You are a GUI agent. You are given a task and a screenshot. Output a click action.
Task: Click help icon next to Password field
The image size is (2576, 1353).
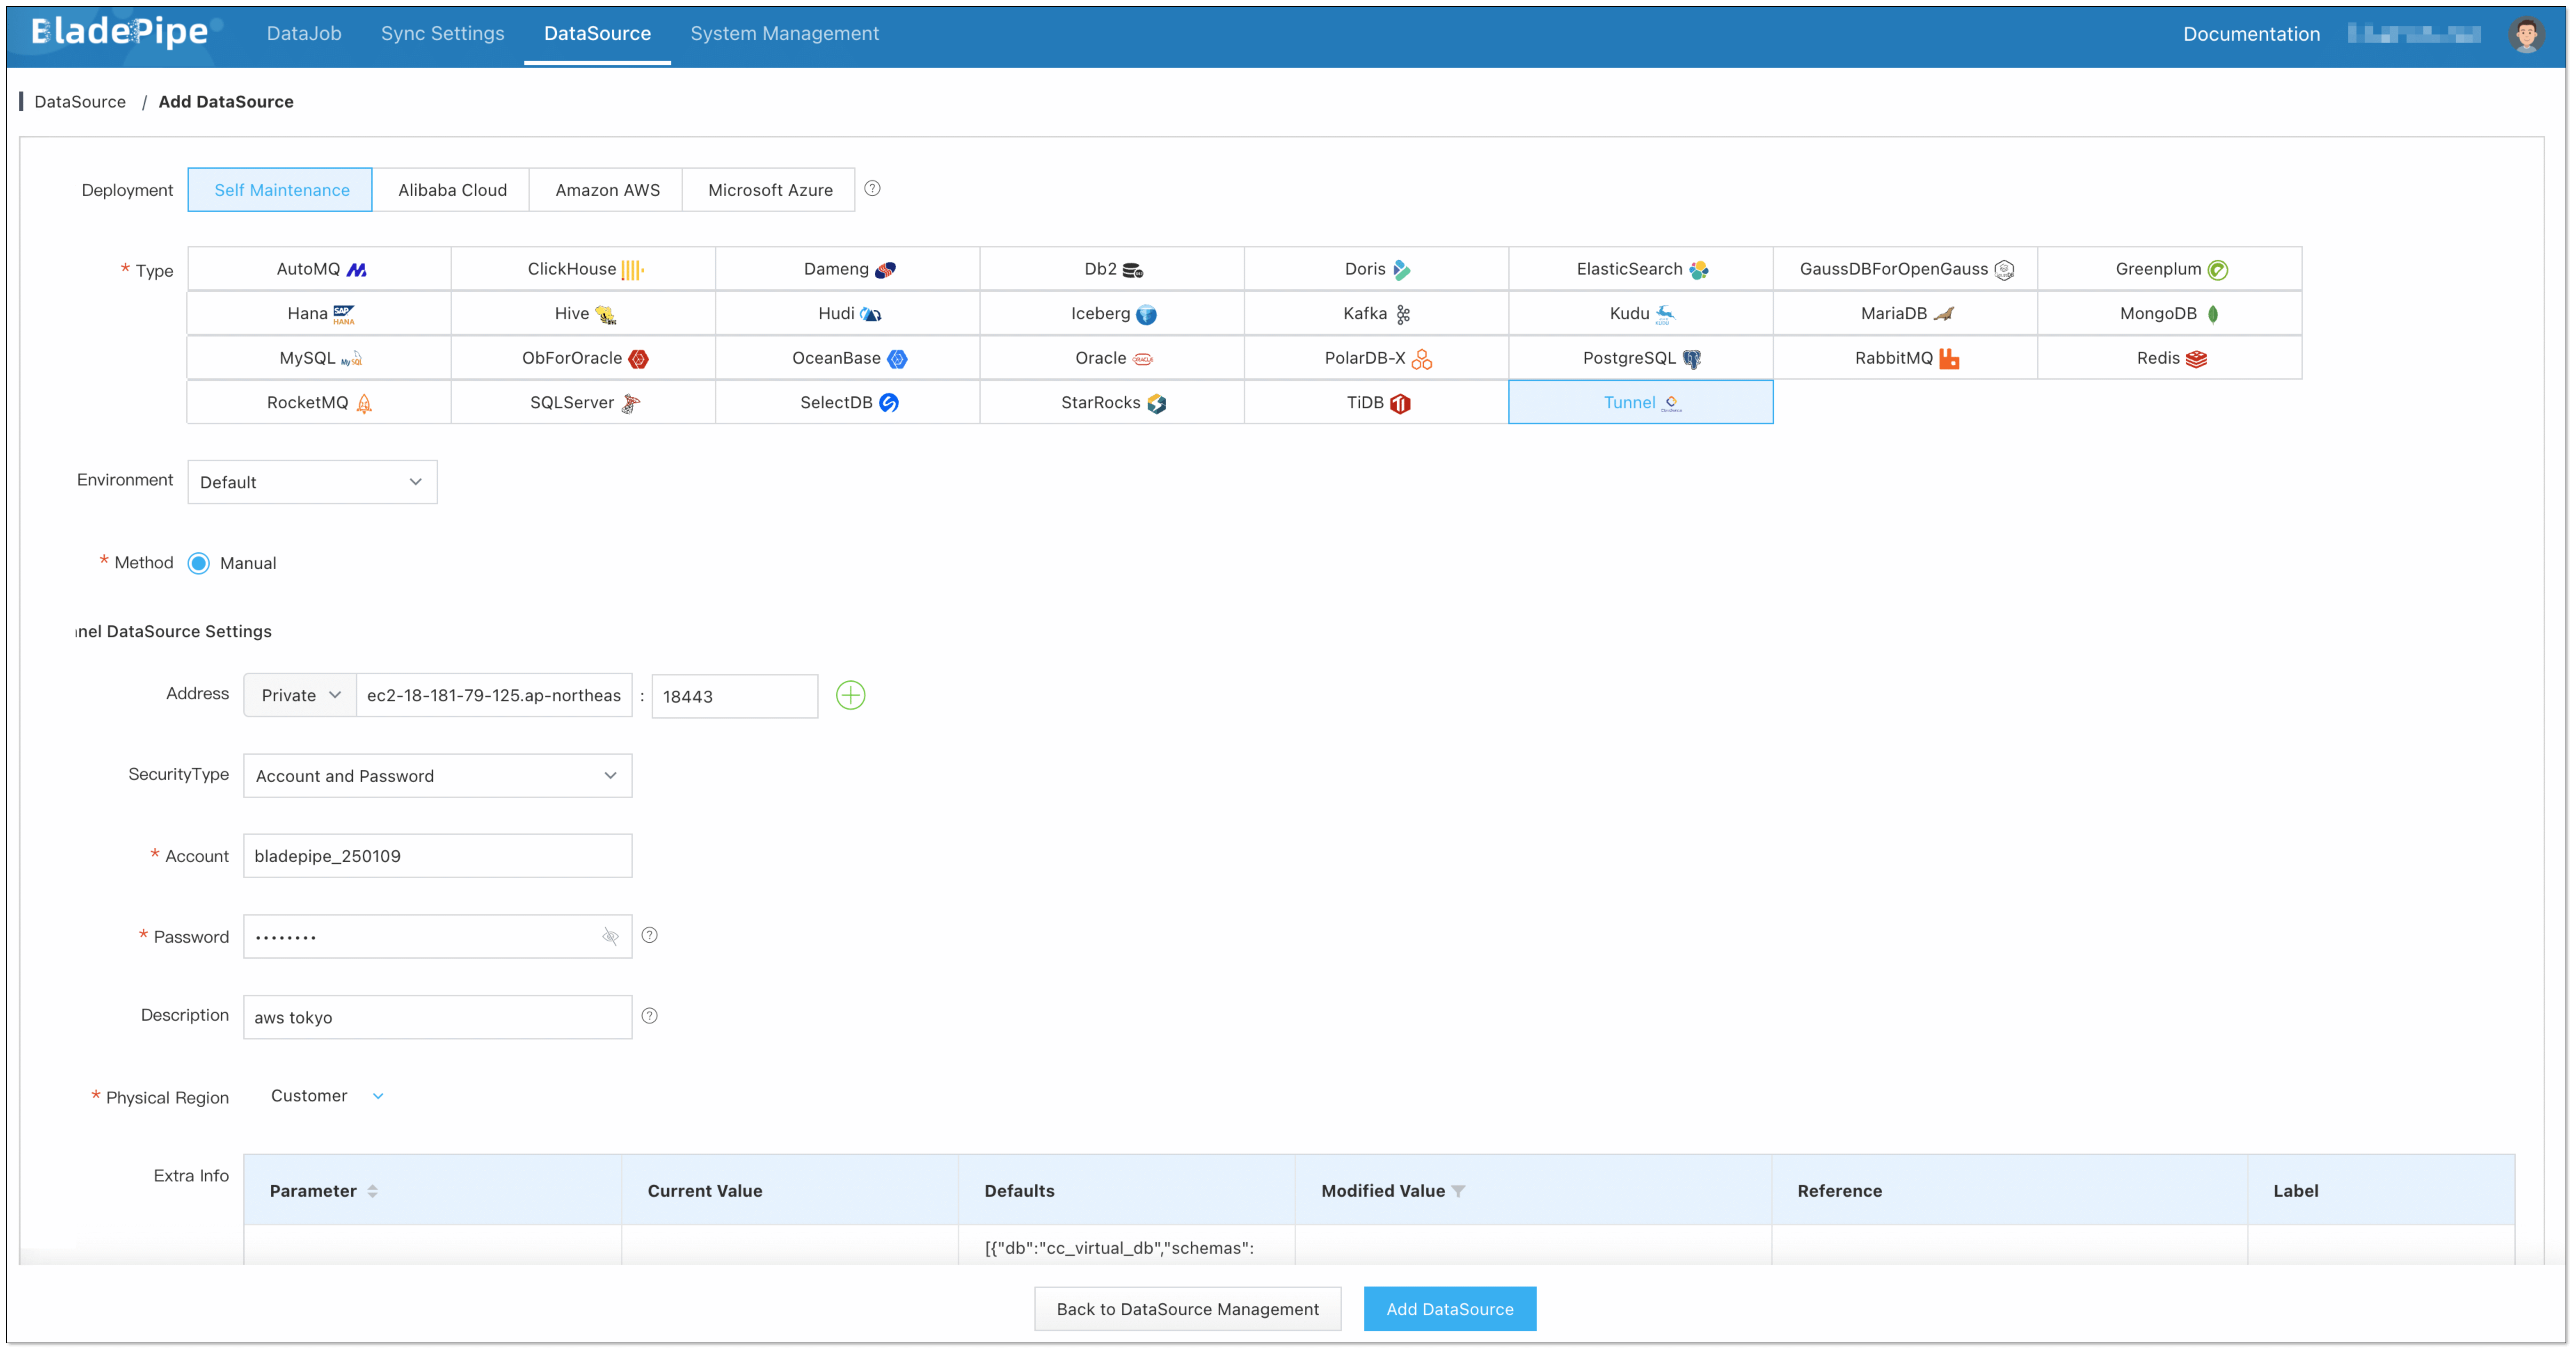point(649,935)
